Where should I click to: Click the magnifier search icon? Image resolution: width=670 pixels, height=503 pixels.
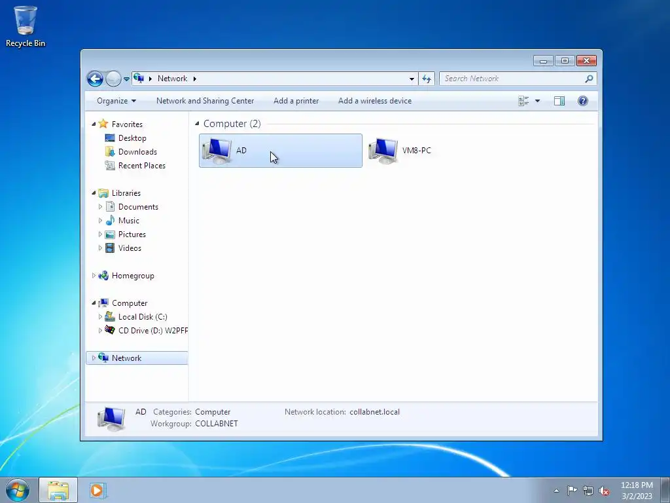(x=590, y=79)
